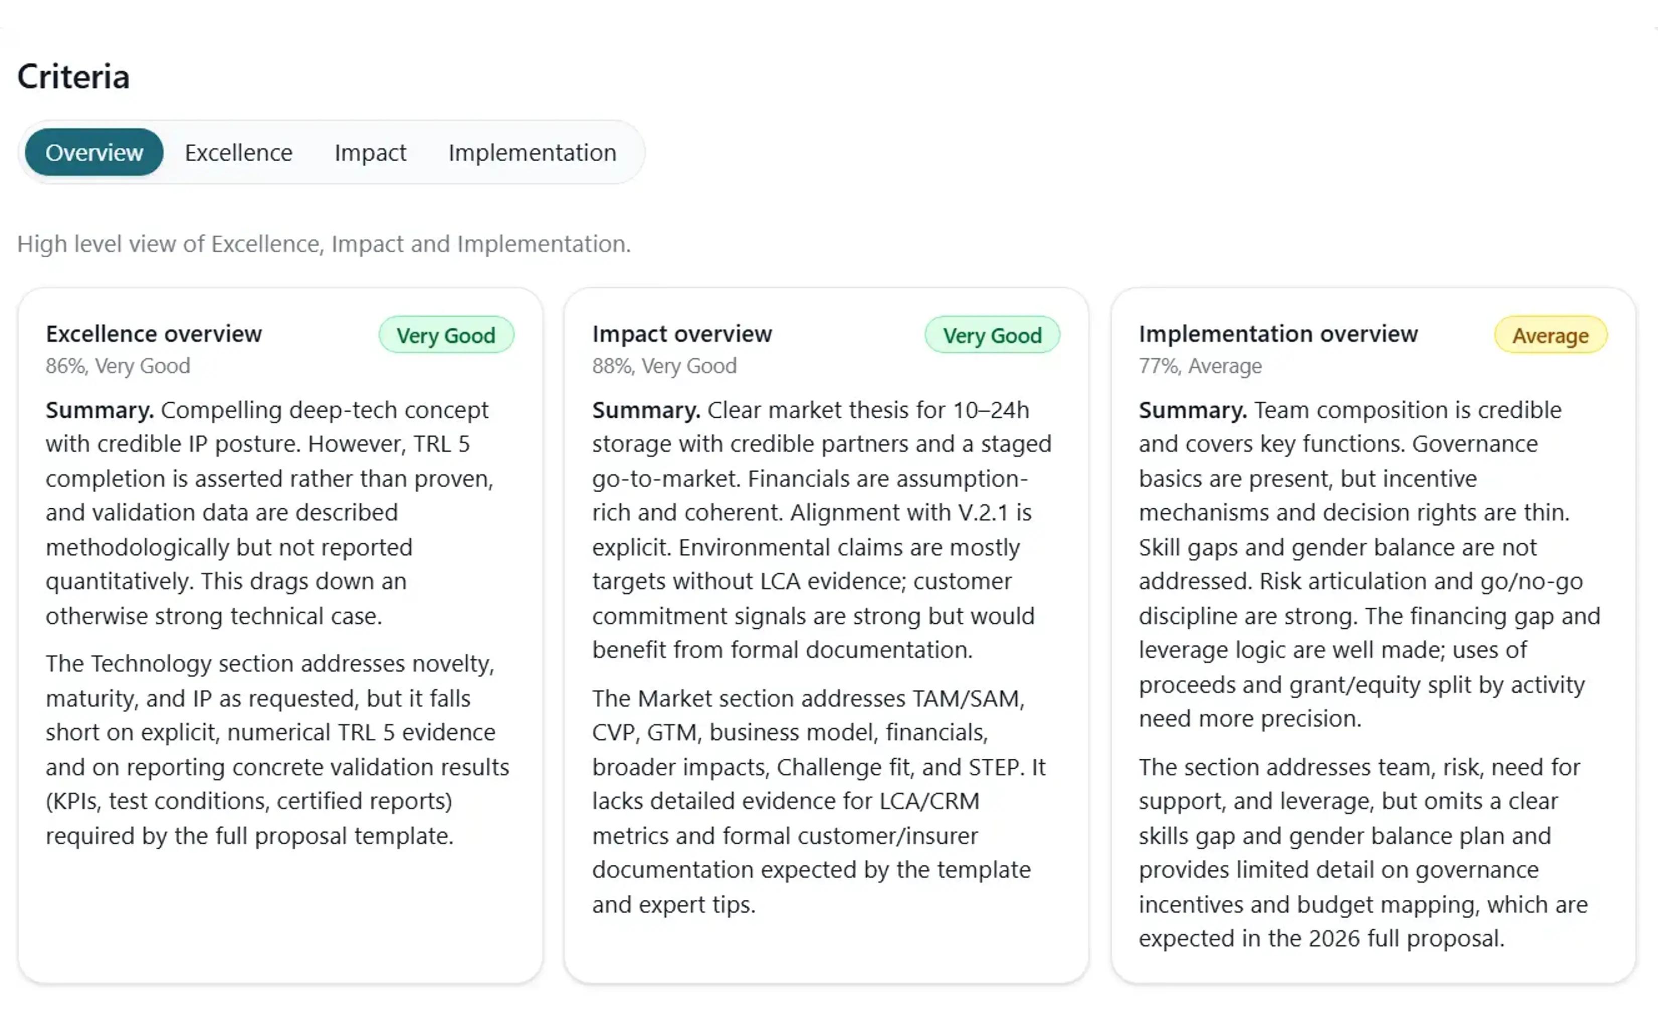Image resolution: width=1658 pixels, height=1036 pixels.
Task: Click the tab selector pill container
Action: [x=331, y=152]
